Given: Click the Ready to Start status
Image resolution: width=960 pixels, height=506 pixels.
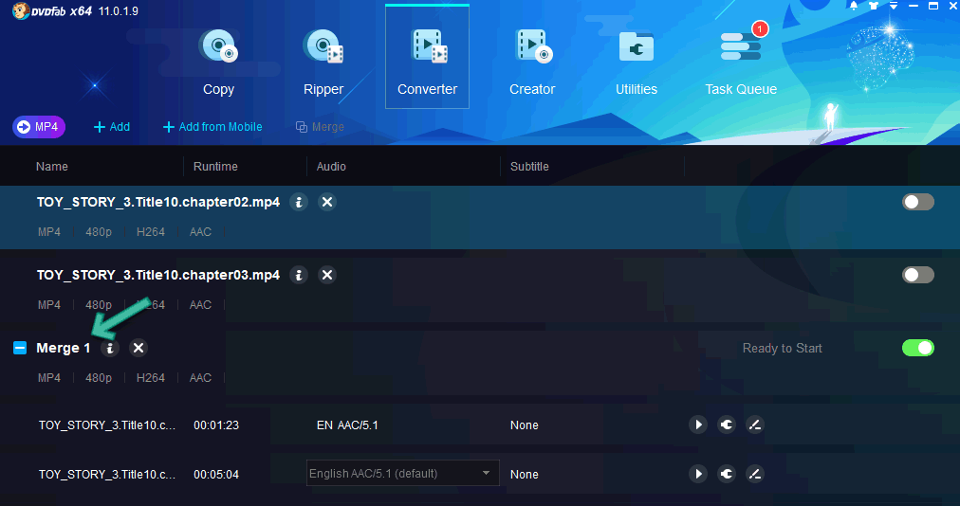Looking at the screenshot, I should point(782,348).
